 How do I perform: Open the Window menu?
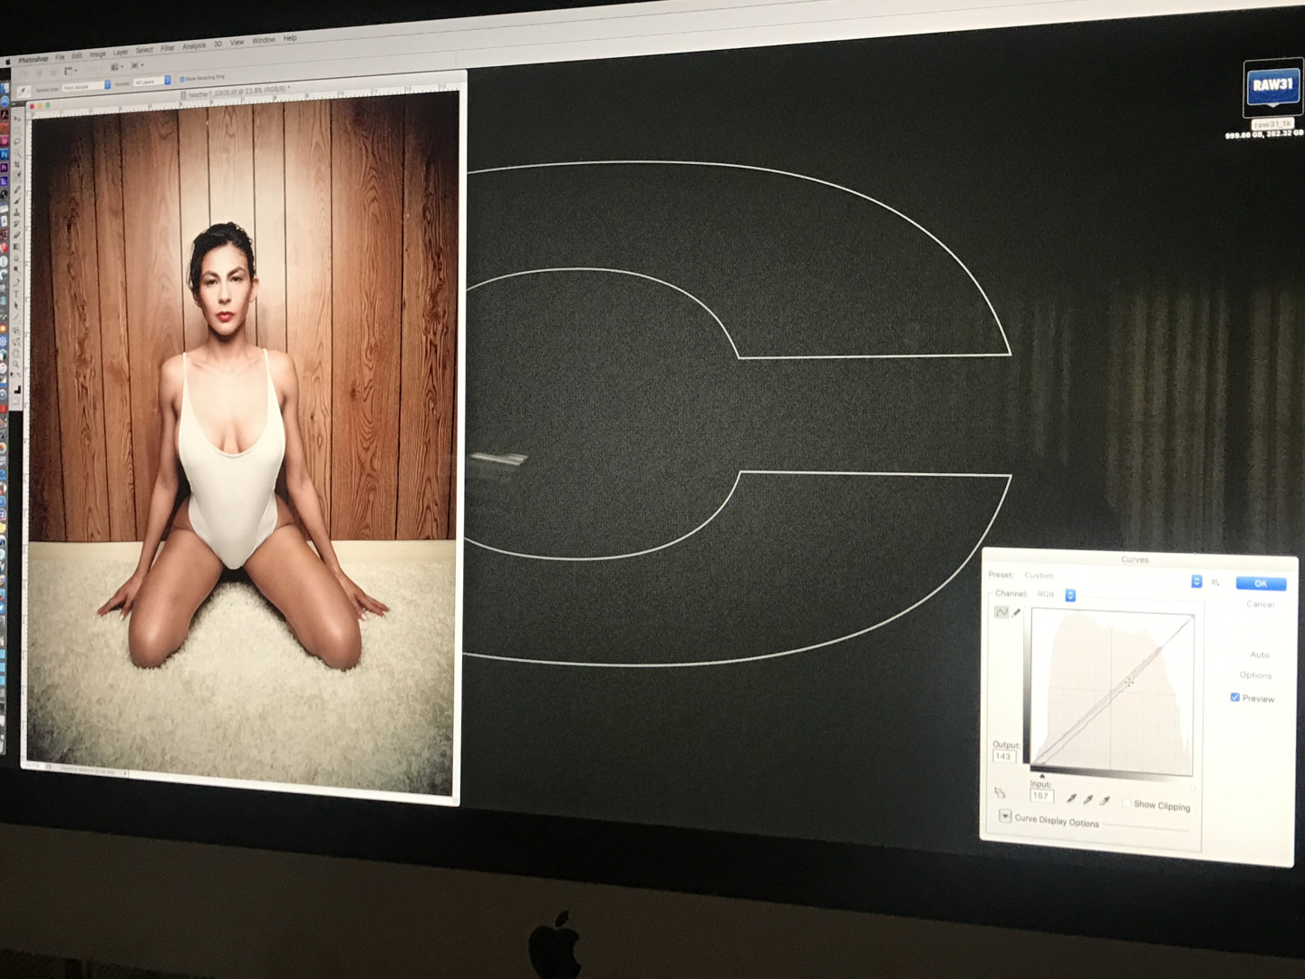263,41
